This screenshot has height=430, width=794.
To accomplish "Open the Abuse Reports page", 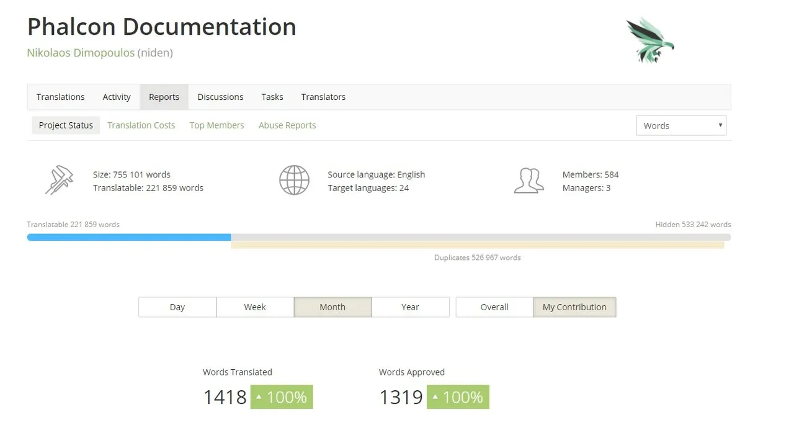I will pyautogui.click(x=287, y=125).
